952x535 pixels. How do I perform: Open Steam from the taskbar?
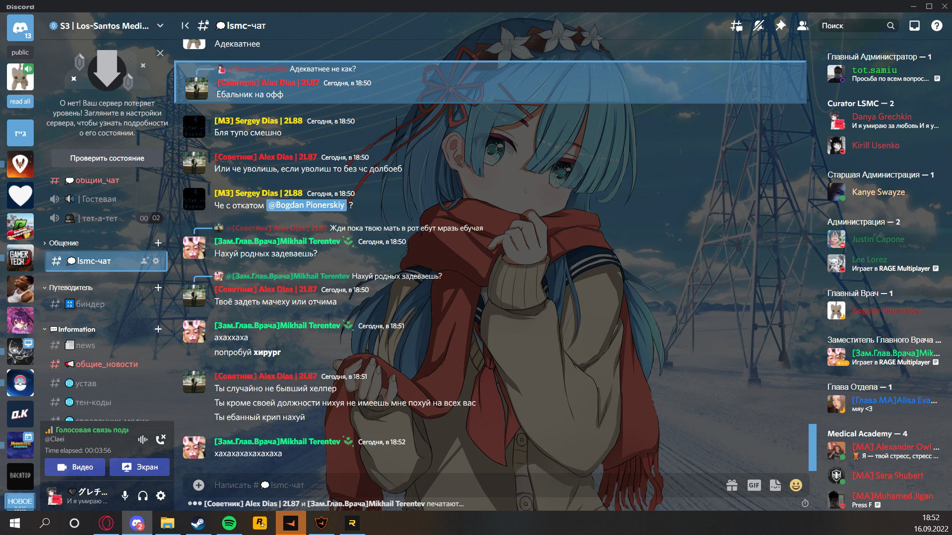coord(198,523)
